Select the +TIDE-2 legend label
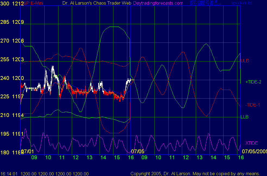The width and height of the screenshot is (267, 176). pyautogui.click(x=253, y=82)
